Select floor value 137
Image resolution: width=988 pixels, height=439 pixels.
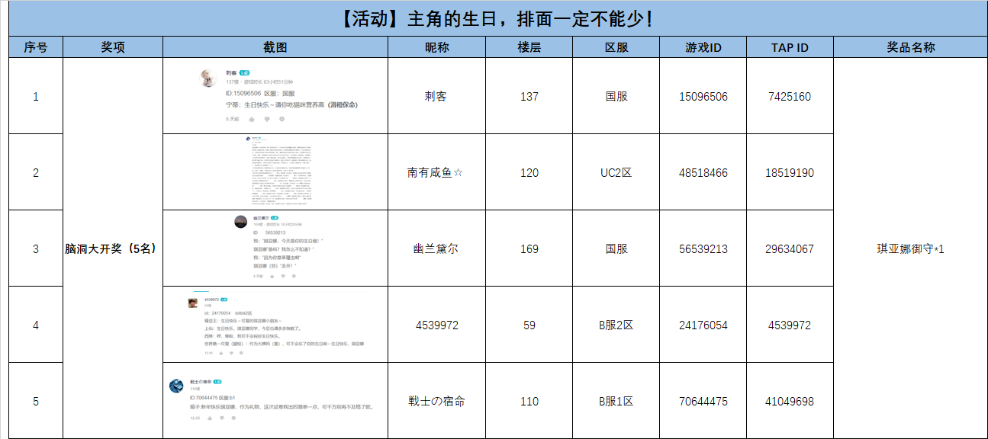click(x=529, y=96)
